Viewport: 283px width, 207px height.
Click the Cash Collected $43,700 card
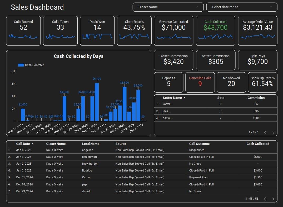pos(216,31)
